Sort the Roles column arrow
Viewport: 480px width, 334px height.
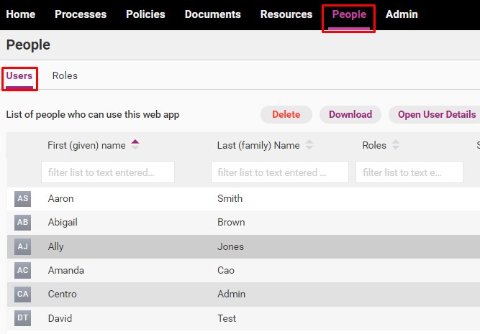pyautogui.click(x=396, y=144)
